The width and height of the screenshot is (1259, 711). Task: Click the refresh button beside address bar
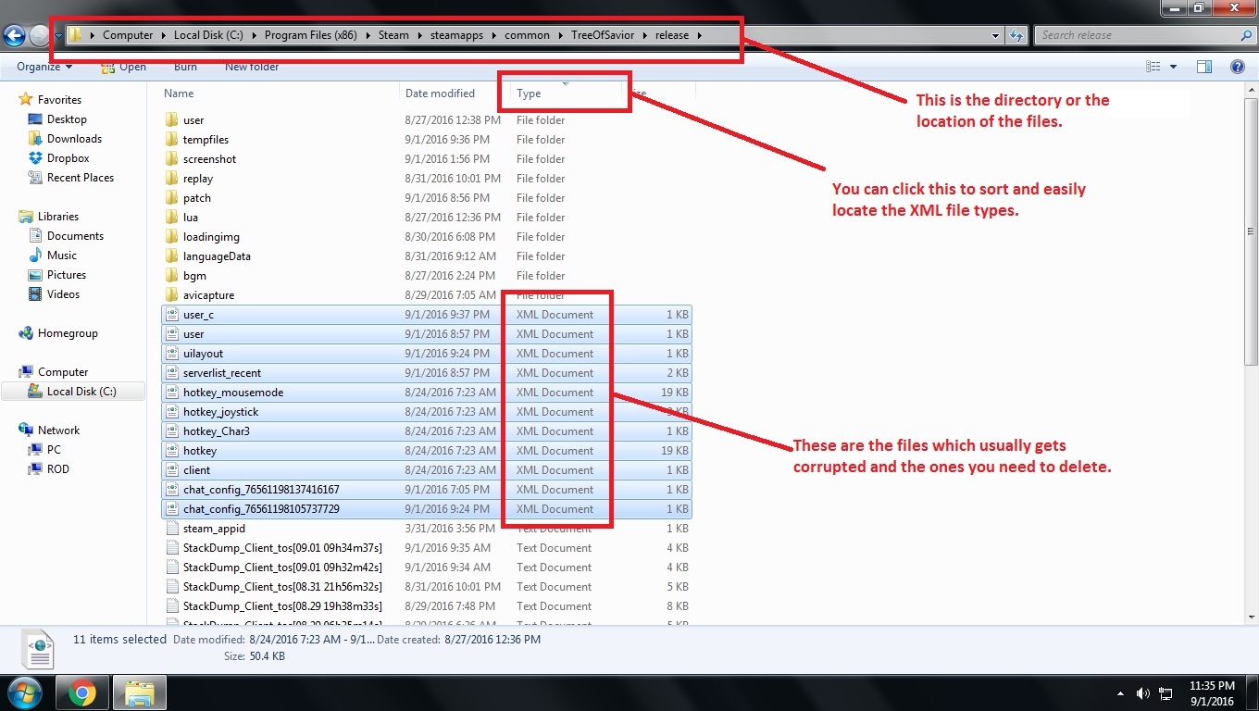(1016, 36)
